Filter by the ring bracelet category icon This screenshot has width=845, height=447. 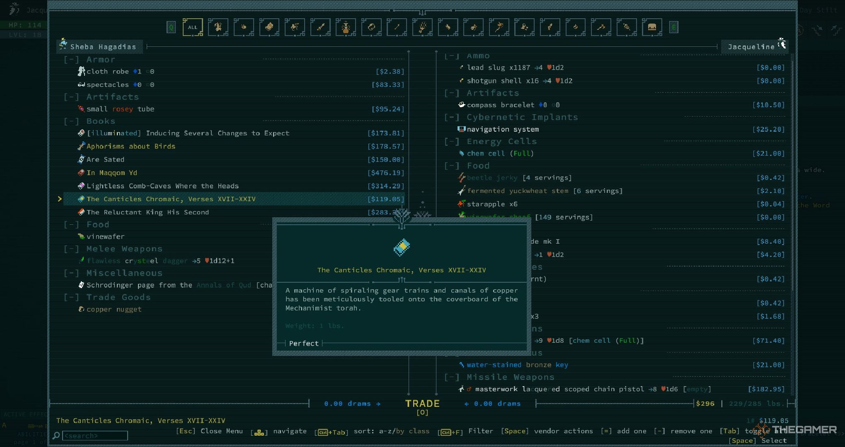click(371, 27)
